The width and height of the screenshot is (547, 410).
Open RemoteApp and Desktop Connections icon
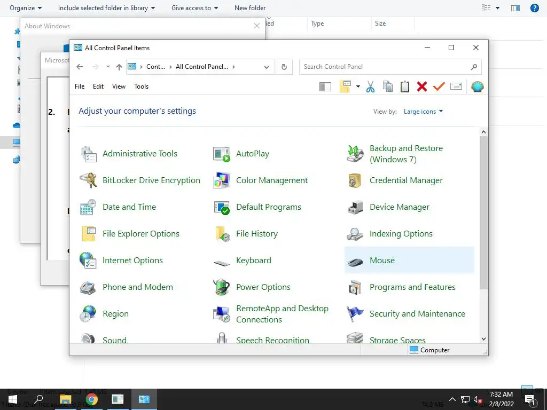click(222, 314)
